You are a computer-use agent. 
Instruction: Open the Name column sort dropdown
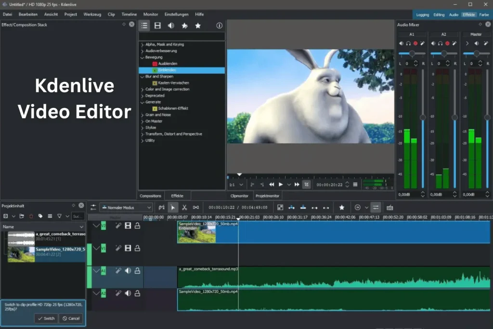(x=81, y=227)
